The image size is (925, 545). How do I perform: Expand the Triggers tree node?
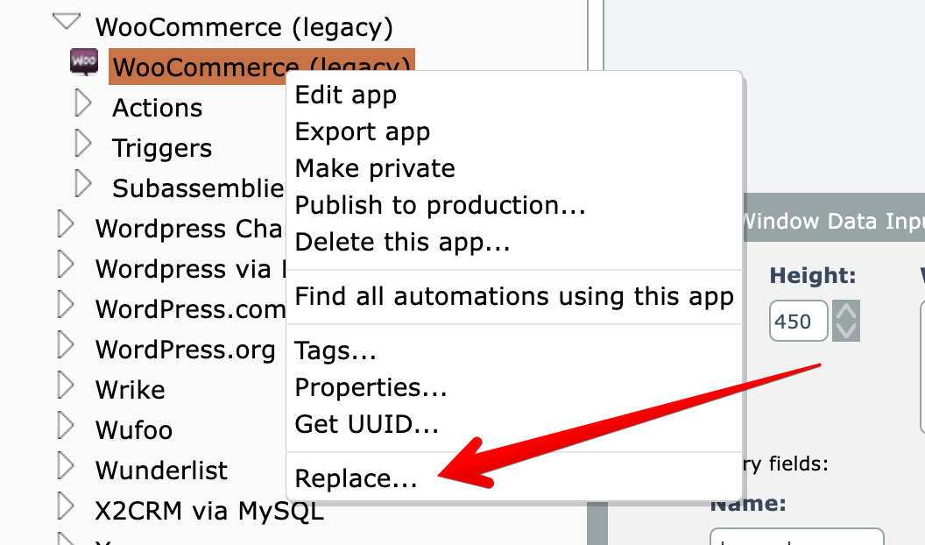coord(83,145)
